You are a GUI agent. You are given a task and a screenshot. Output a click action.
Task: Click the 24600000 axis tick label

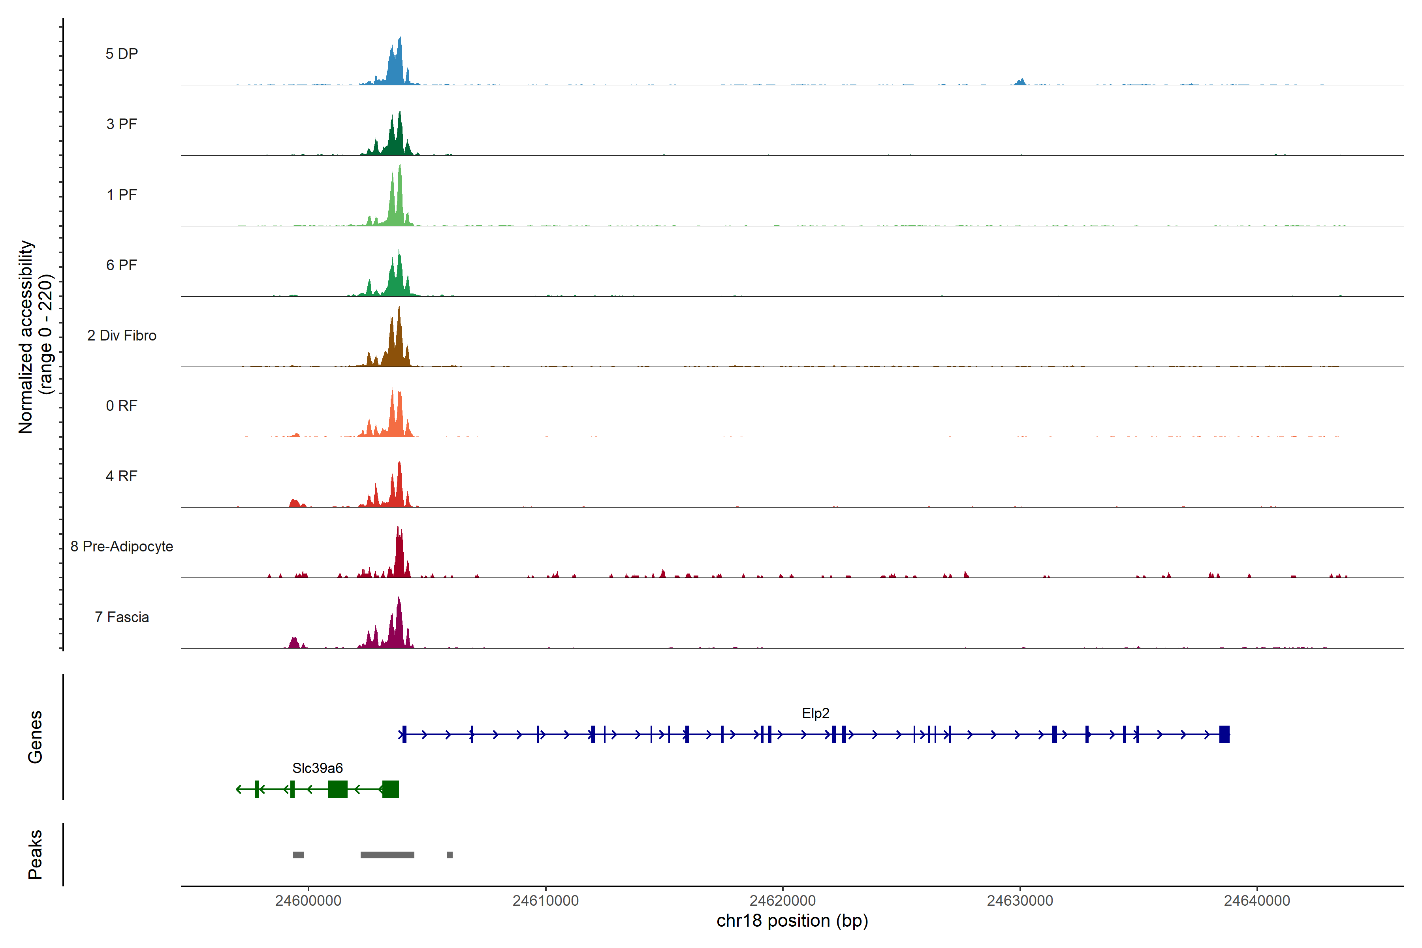tap(308, 901)
